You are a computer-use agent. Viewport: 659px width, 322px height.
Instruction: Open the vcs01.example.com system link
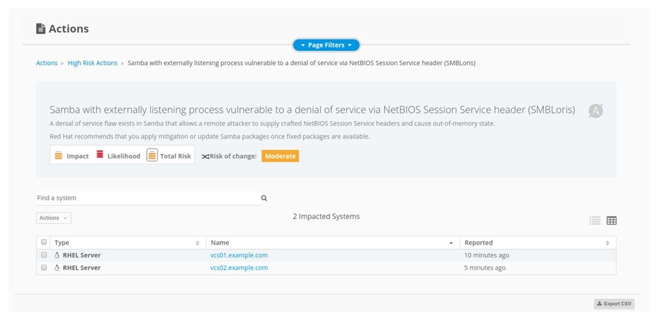[x=239, y=255]
